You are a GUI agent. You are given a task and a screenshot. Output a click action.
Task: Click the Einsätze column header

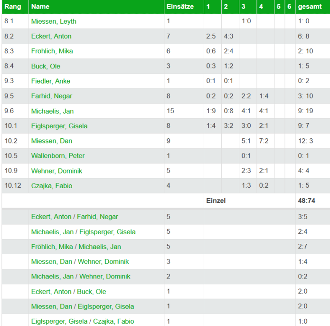pyautogui.click(x=180, y=7)
